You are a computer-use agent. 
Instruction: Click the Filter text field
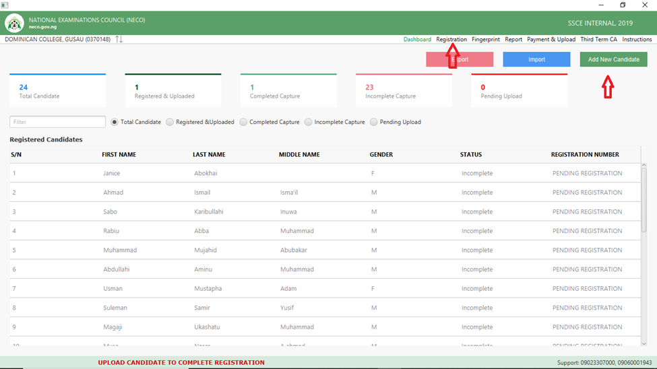pos(57,123)
